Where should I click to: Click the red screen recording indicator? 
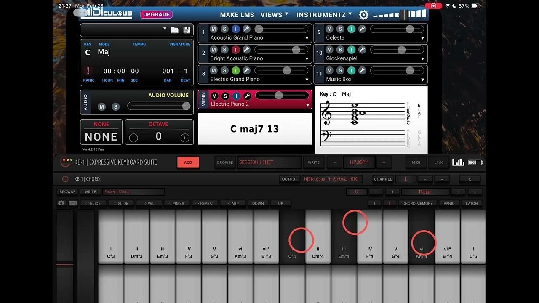point(433,6)
